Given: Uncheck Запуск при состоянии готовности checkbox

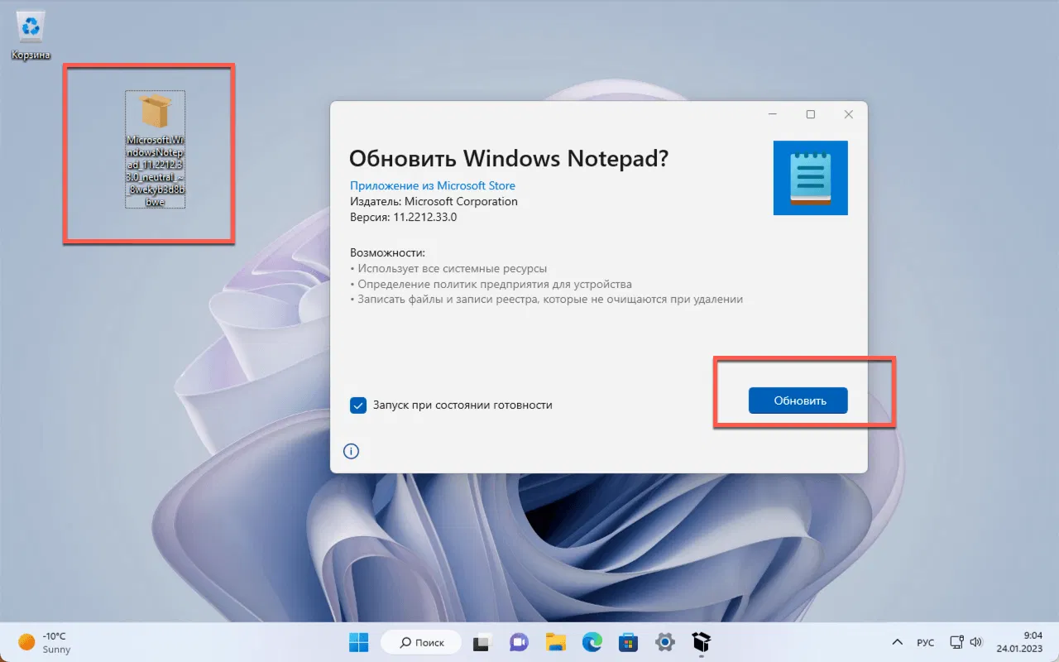Looking at the screenshot, I should tap(358, 405).
